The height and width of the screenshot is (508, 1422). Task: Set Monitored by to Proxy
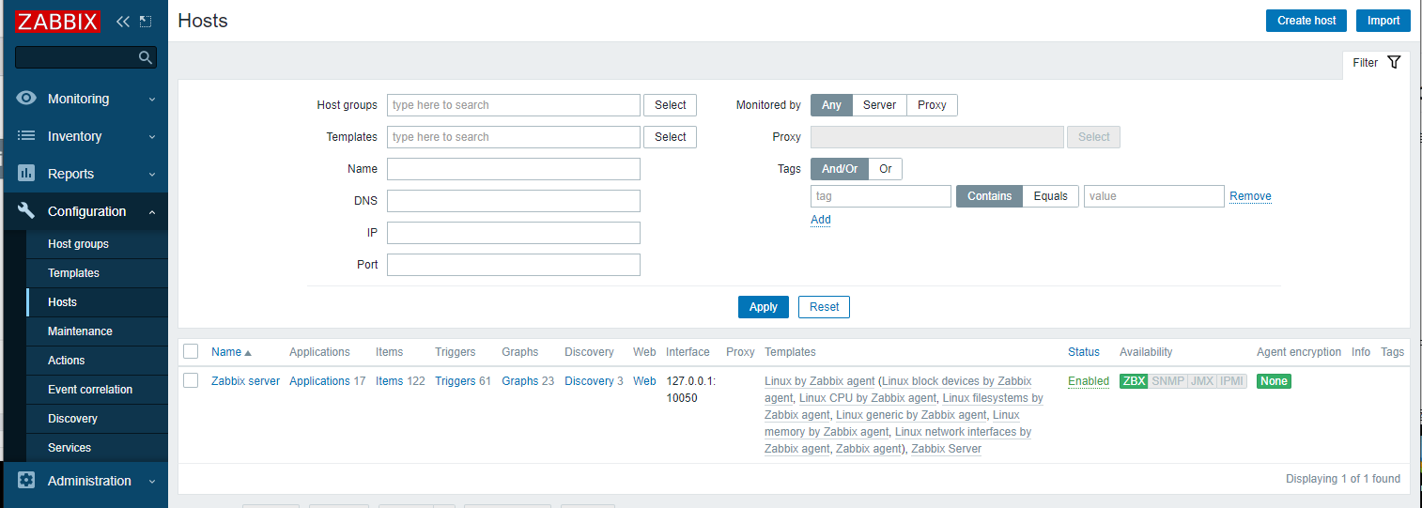click(x=932, y=105)
